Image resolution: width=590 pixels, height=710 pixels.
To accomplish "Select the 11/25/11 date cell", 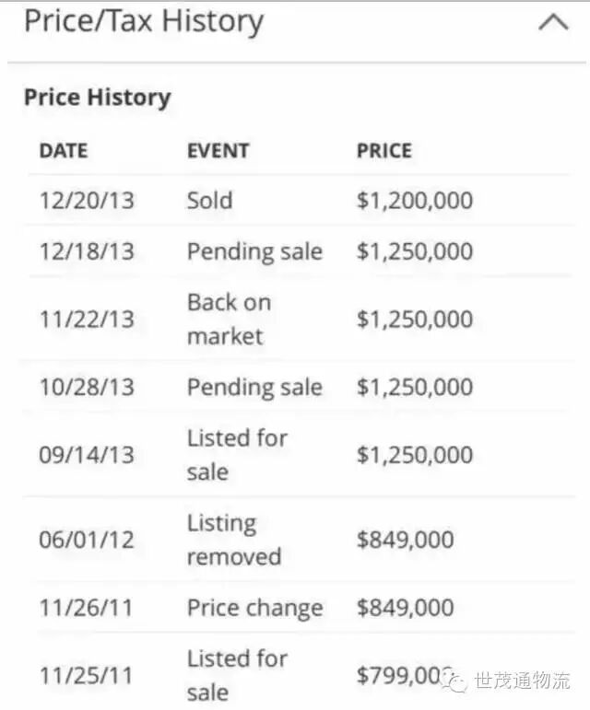I will 86,676.
